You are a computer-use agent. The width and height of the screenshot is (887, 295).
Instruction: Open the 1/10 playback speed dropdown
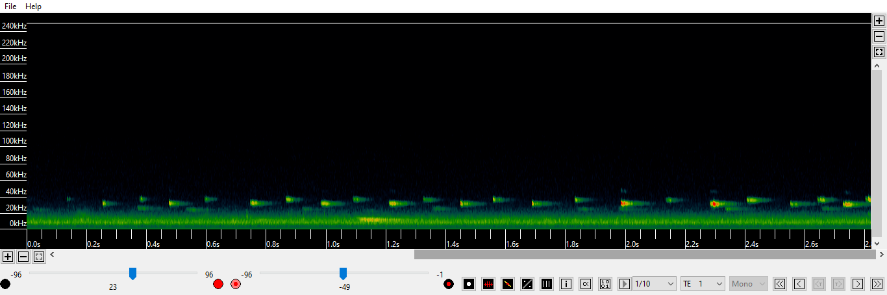[x=655, y=284]
